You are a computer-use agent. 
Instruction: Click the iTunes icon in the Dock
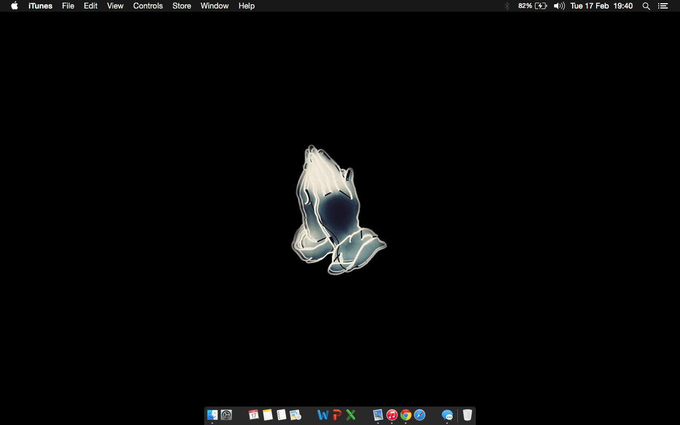click(392, 415)
